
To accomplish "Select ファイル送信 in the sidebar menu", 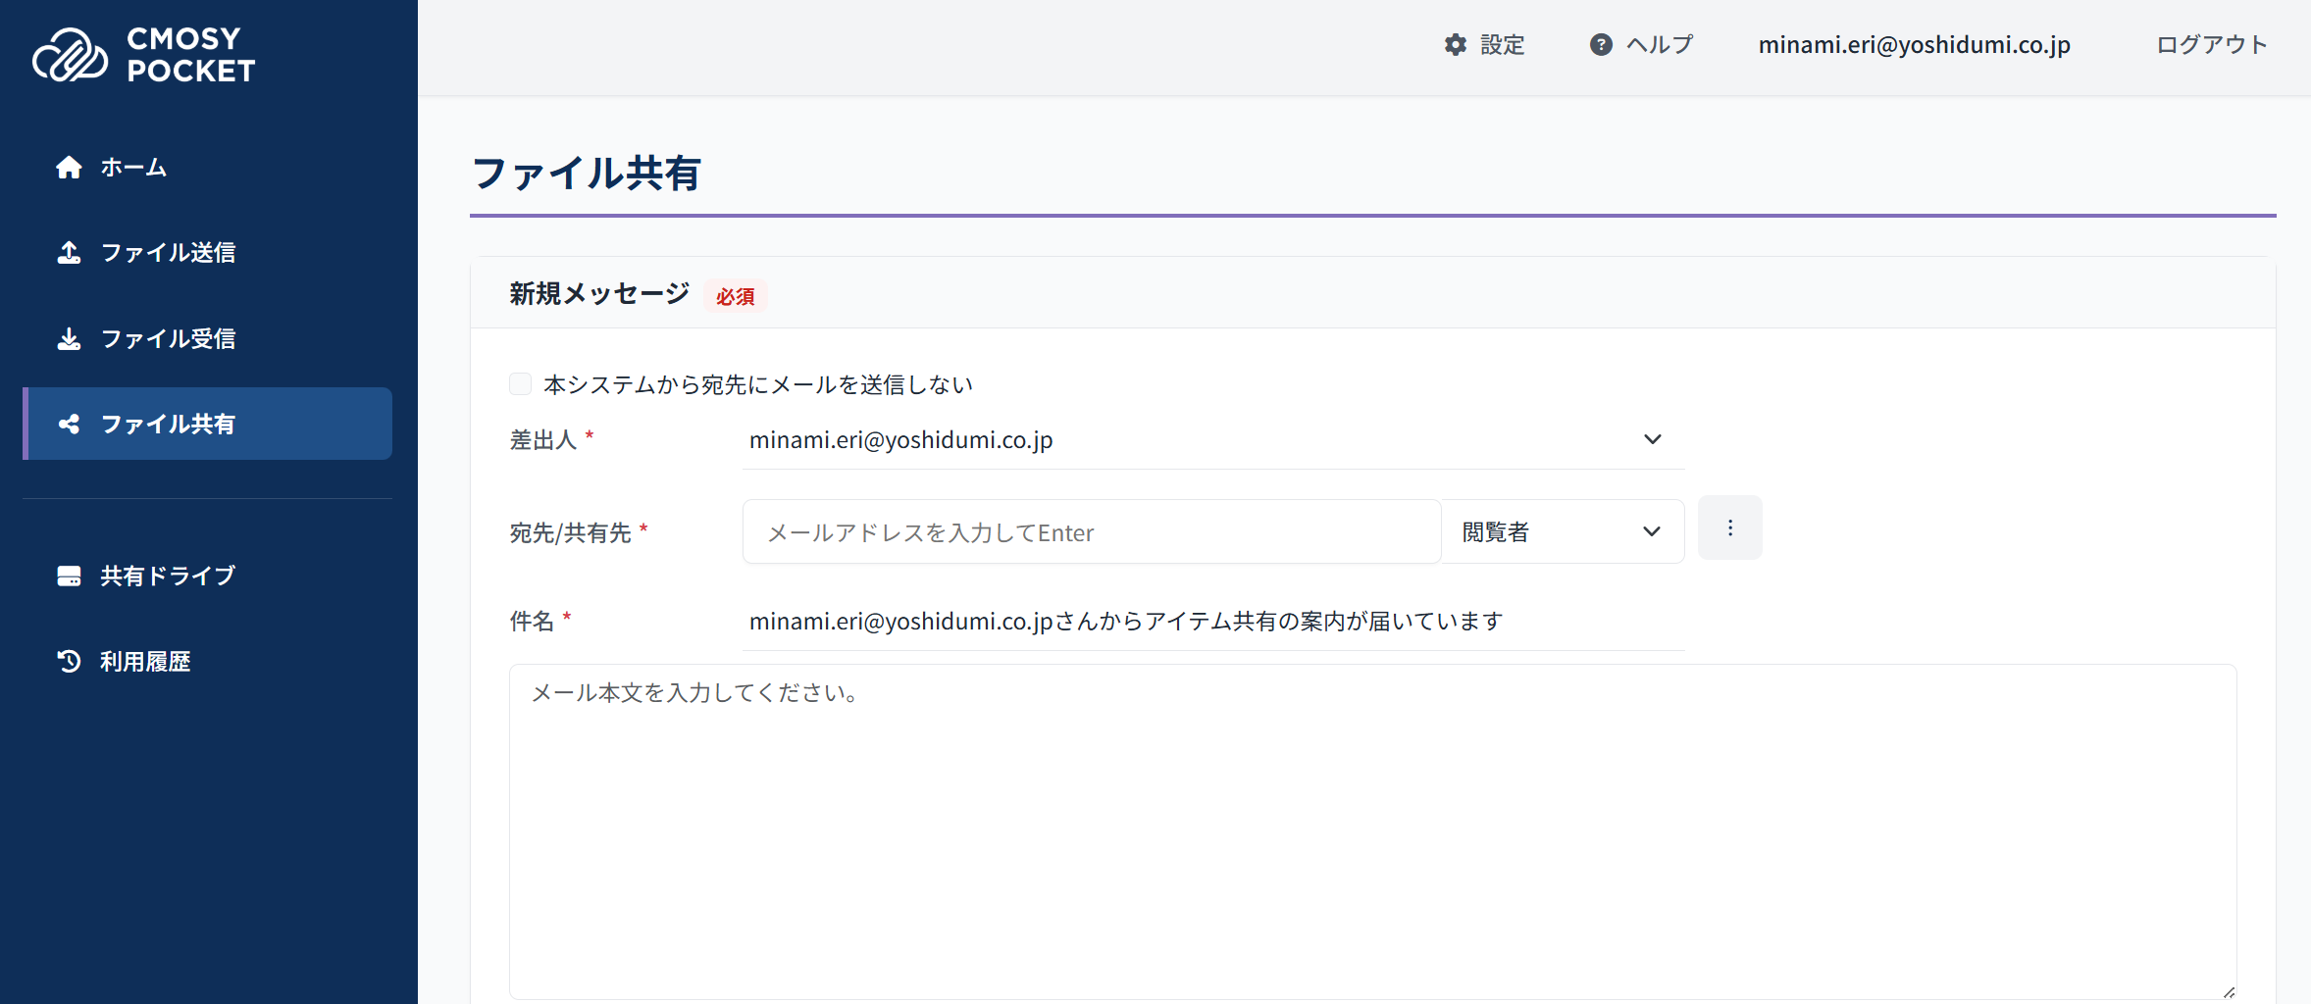I will [x=169, y=253].
